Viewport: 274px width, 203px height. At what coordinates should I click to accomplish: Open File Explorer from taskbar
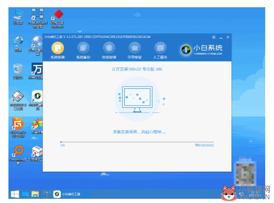[x=35, y=194]
